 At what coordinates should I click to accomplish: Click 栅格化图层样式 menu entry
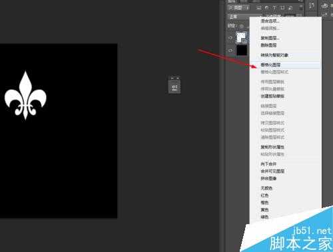(274, 72)
